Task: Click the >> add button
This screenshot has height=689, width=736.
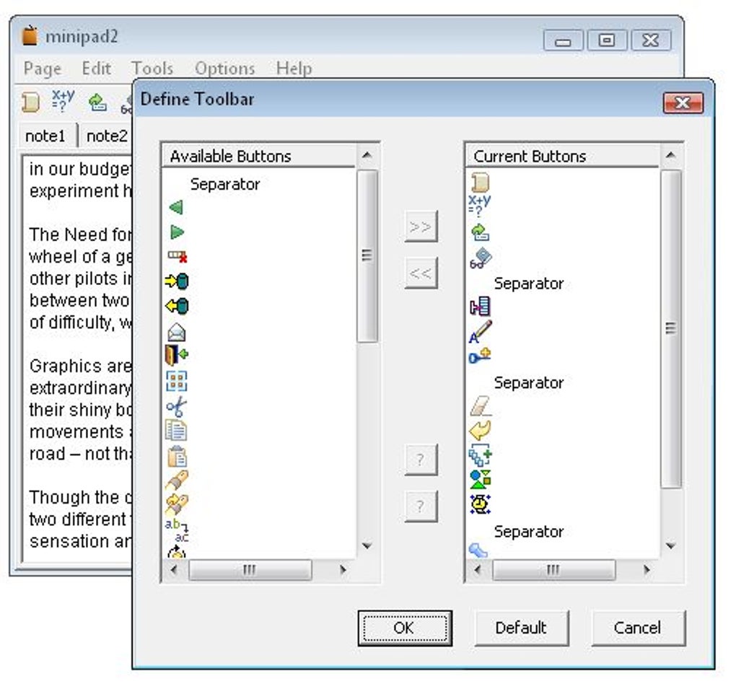Action: (421, 227)
